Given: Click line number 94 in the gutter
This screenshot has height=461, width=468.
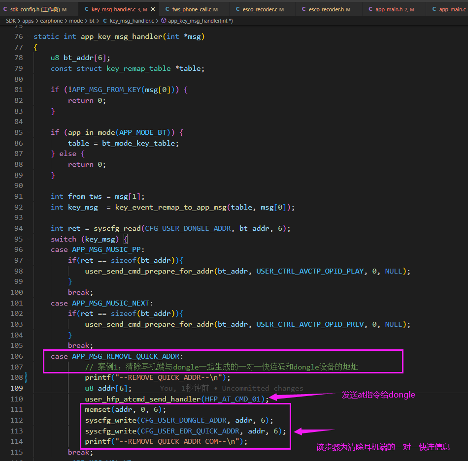Looking at the screenshot, I should coord(19,229).
